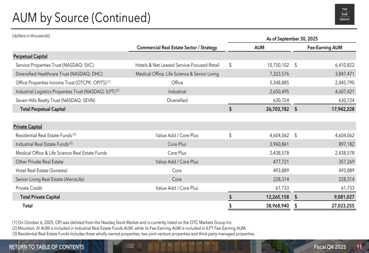This screenshot has height=253, width=369.
Task: Click footnote (1) about OPI delisting
Action: (x=122, y=223)
